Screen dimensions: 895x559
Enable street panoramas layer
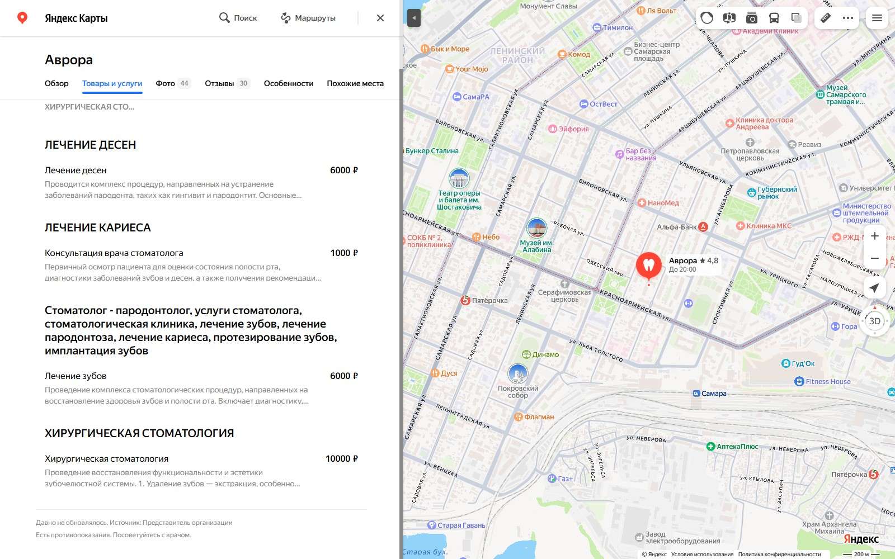(x=729, y=18)
